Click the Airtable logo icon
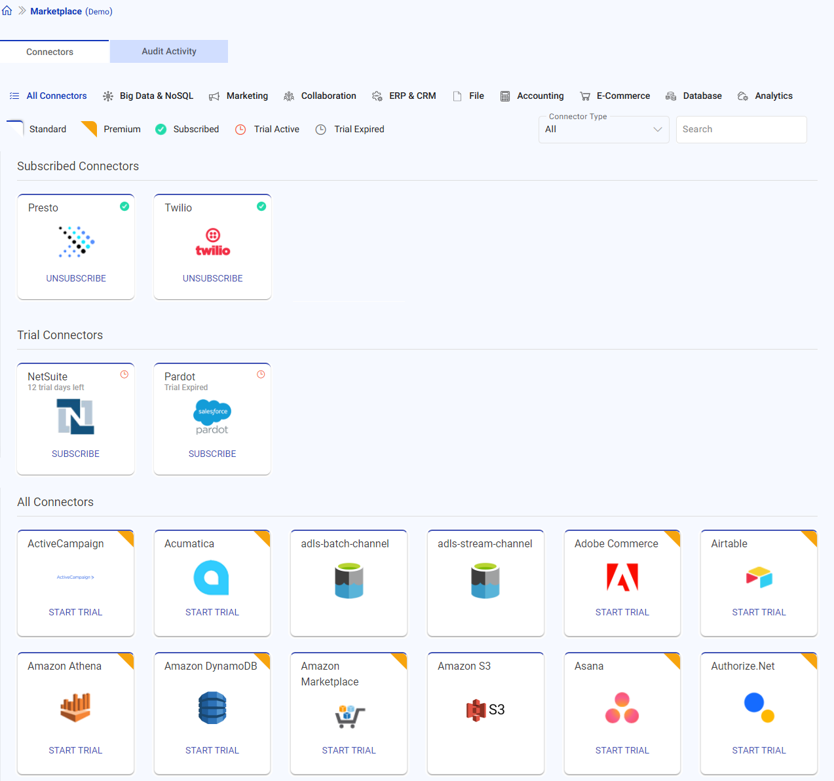Image resolution: width=834 pixels, height=781 pixels. [x=759, y=577]
